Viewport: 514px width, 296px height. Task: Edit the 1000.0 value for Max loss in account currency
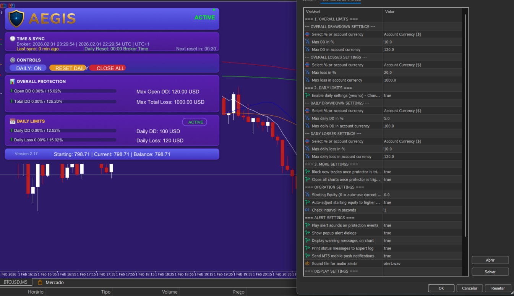422,80
